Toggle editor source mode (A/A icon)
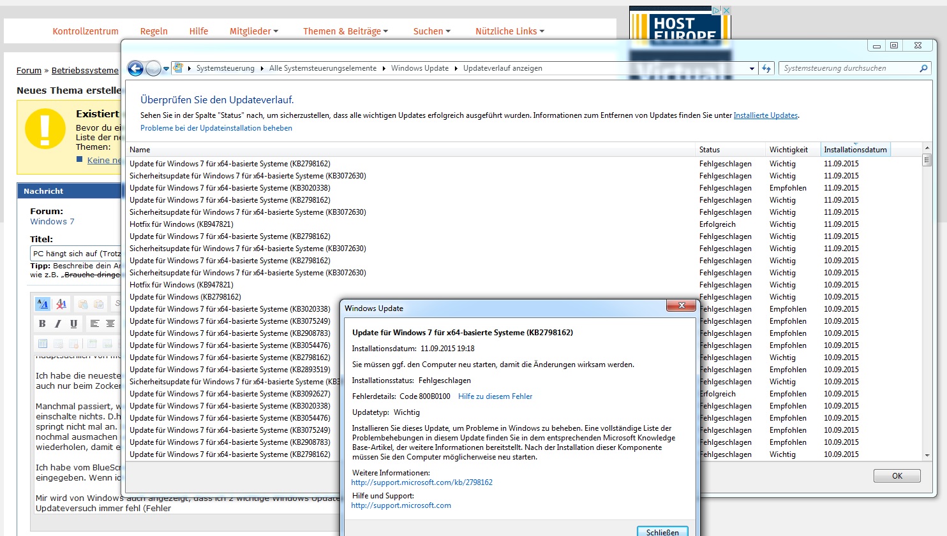 [42, 304]
